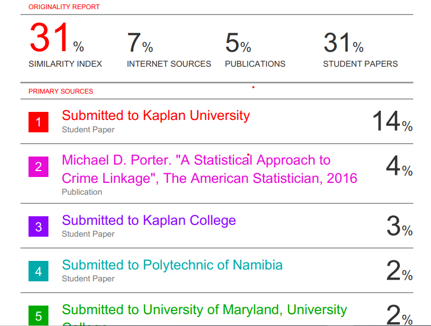The height and width of the screenshot is (326, 431).
Task: Click the 14% match for Kaplan University
Action: click(392, 121)
